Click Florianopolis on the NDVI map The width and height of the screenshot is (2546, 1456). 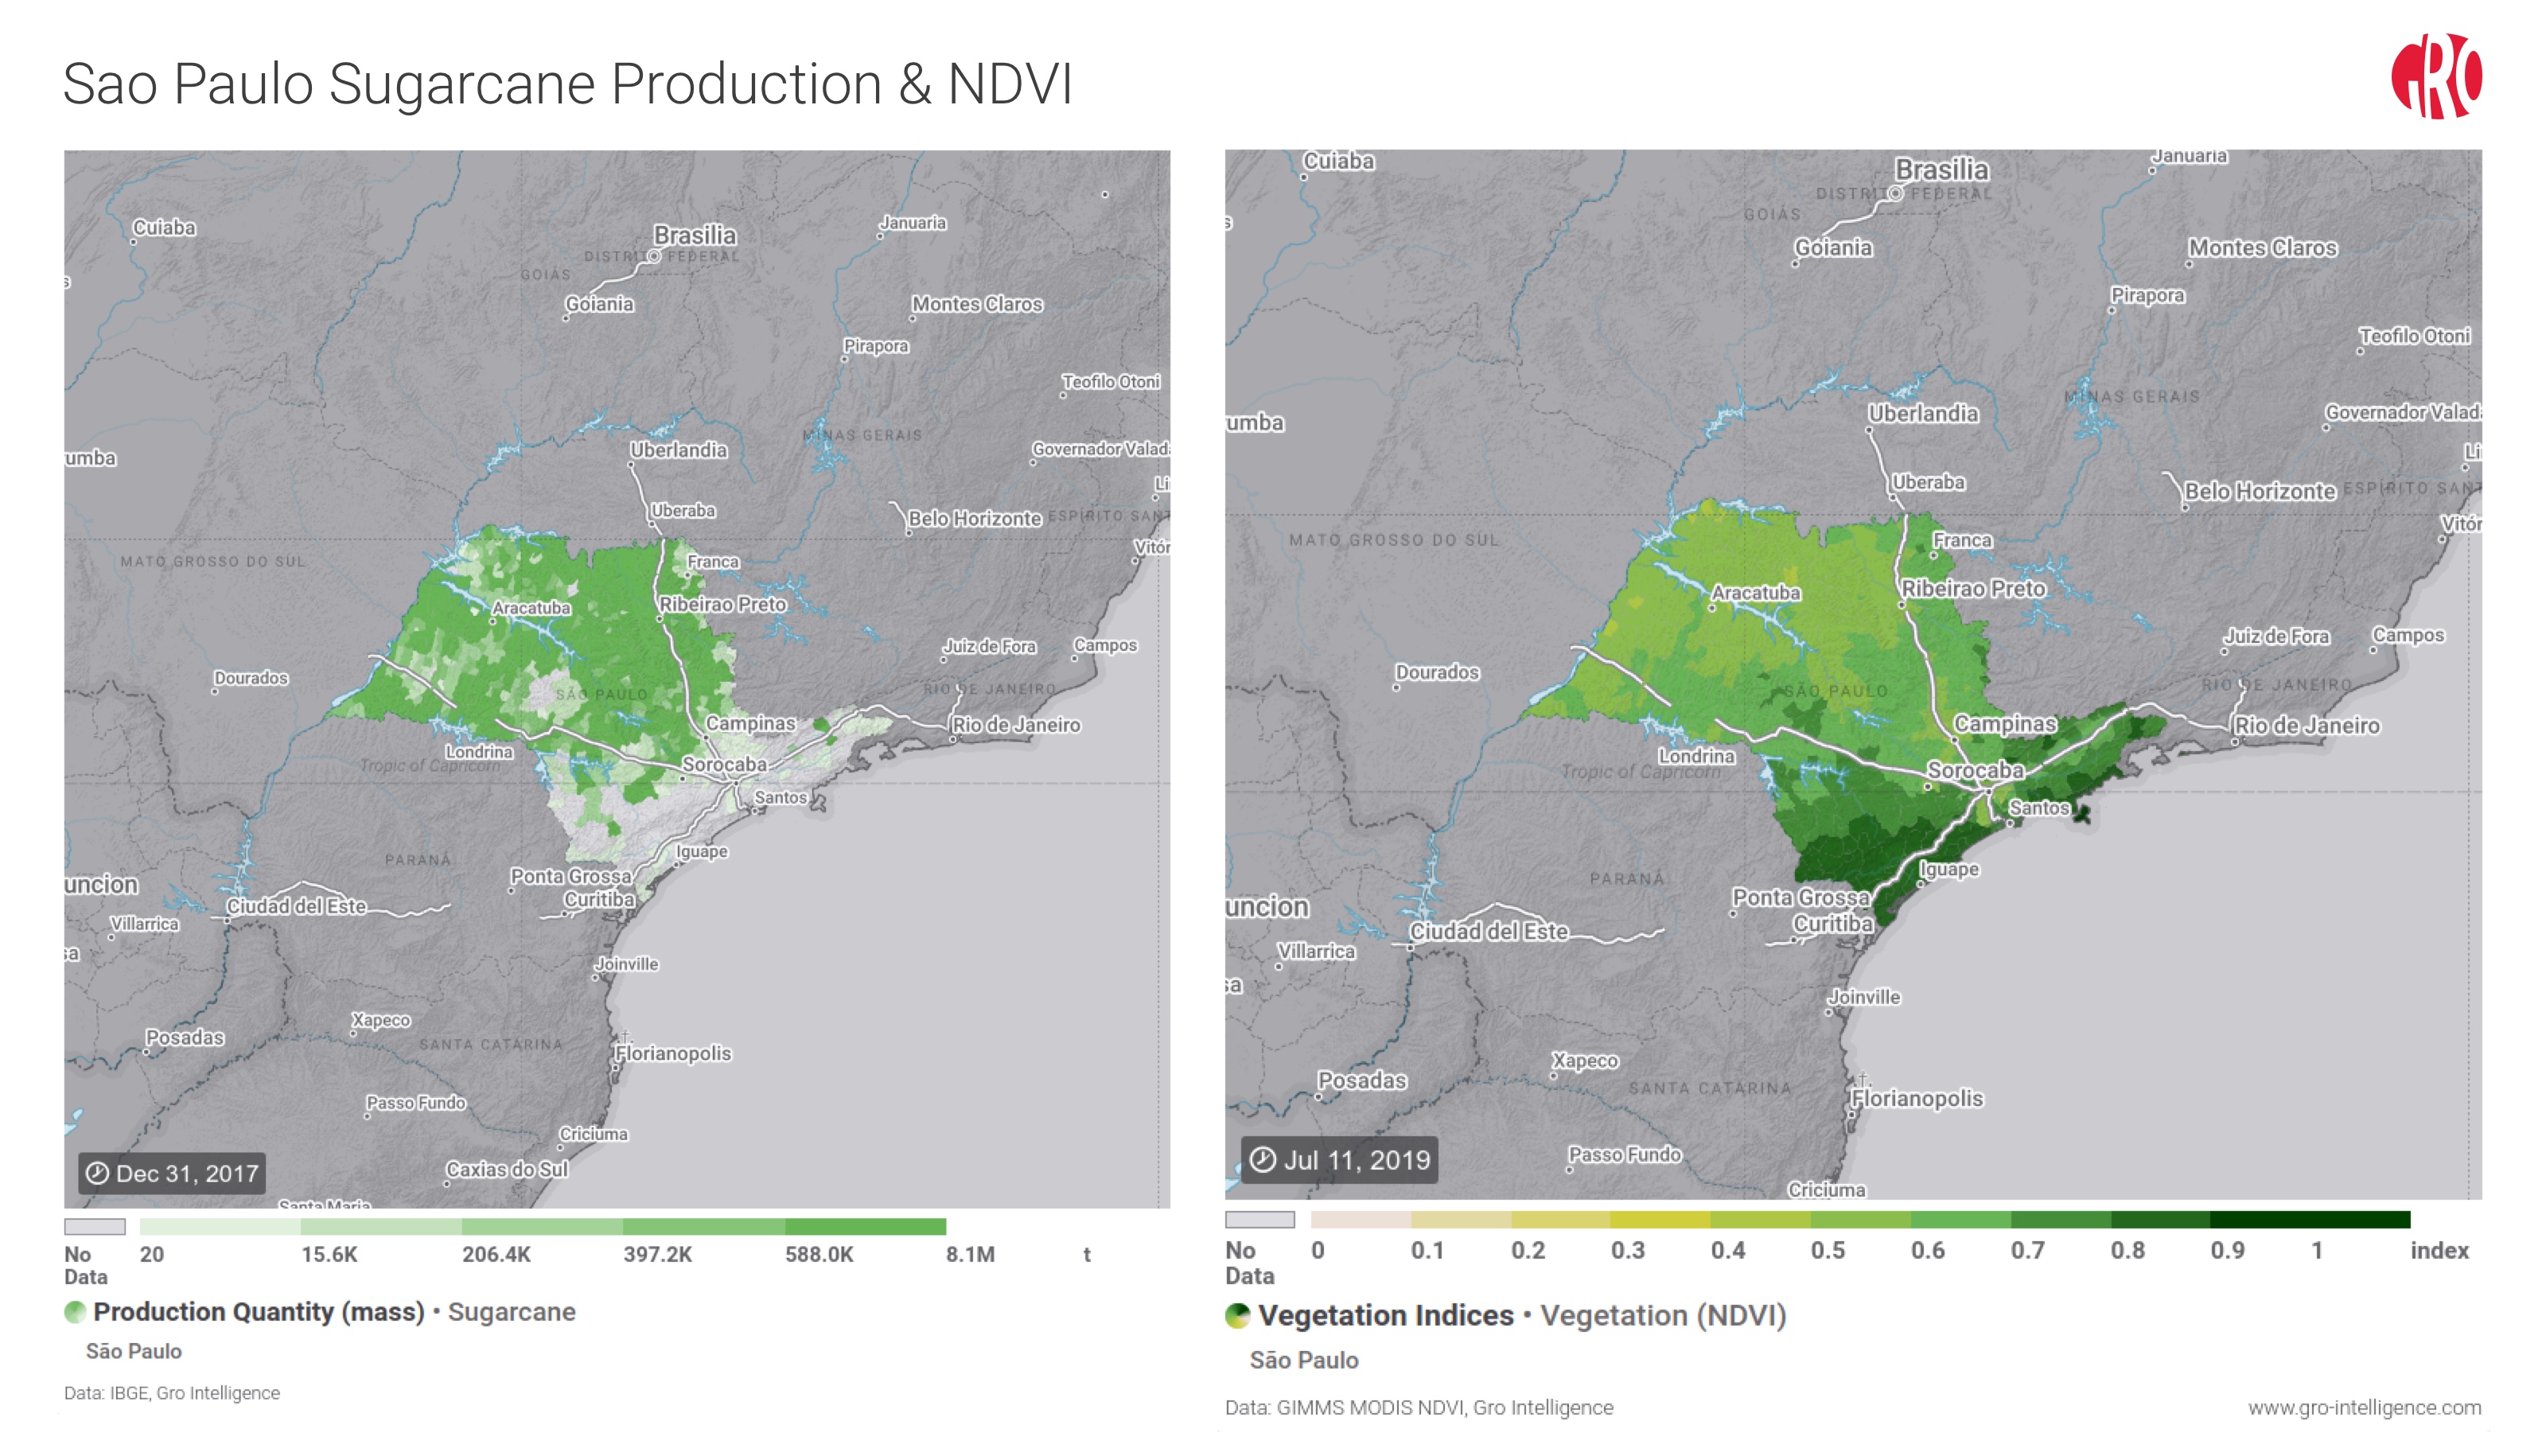point(1917,1099)
